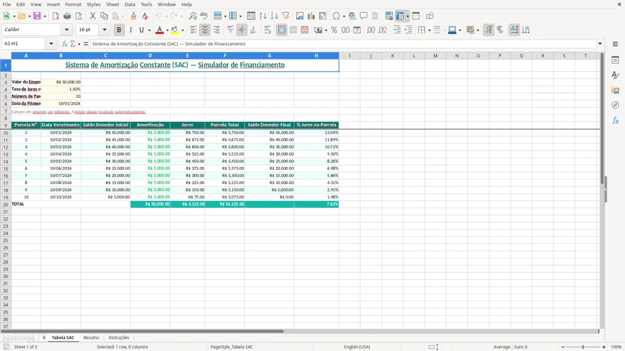Select column H header
The width and height of the screenshot is (625, 351).
(316, 56)
